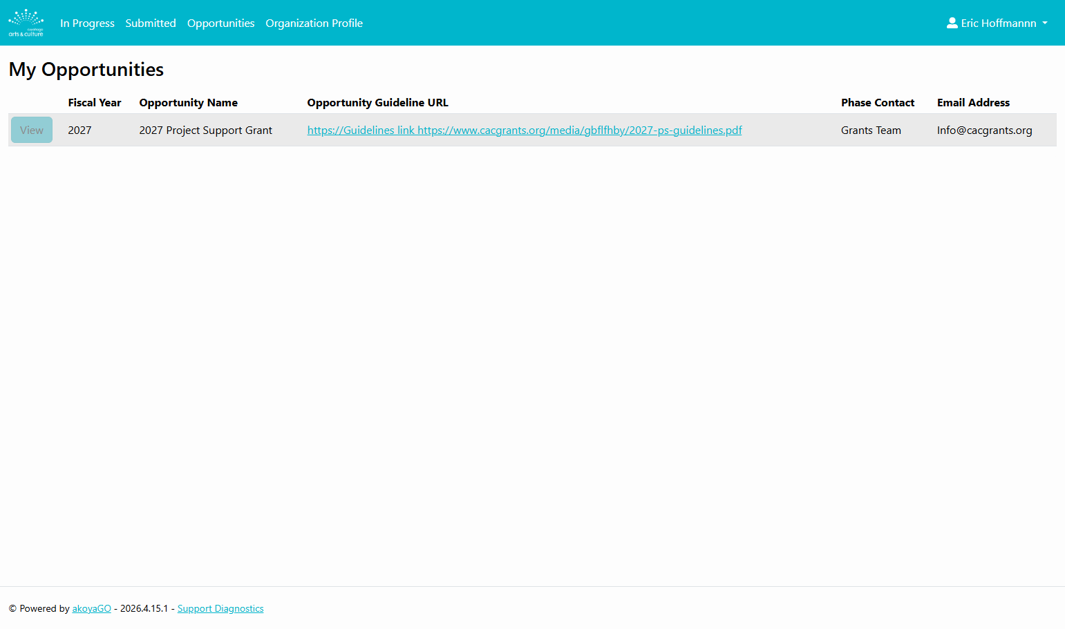Click the Opportunity Name column header
The image size is (1065, 629).
point(189,102)
